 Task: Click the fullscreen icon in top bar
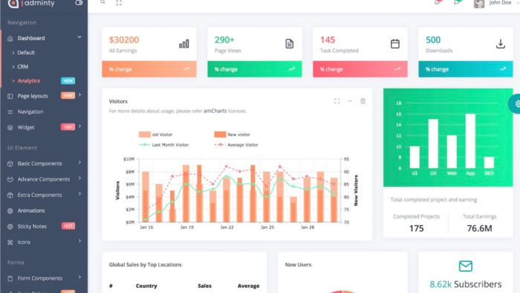tap(119, 3)
